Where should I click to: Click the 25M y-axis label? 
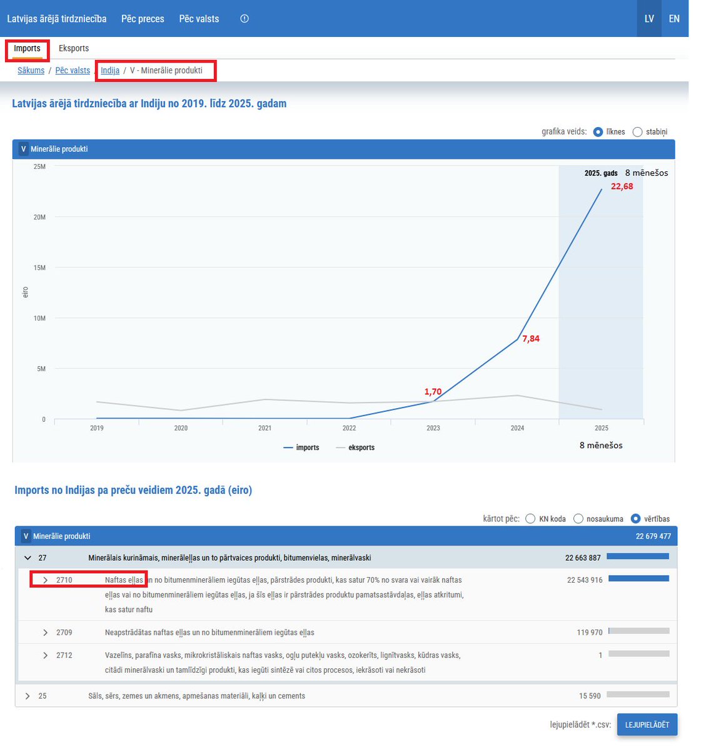pyautogui.click(x=39, y=166)
